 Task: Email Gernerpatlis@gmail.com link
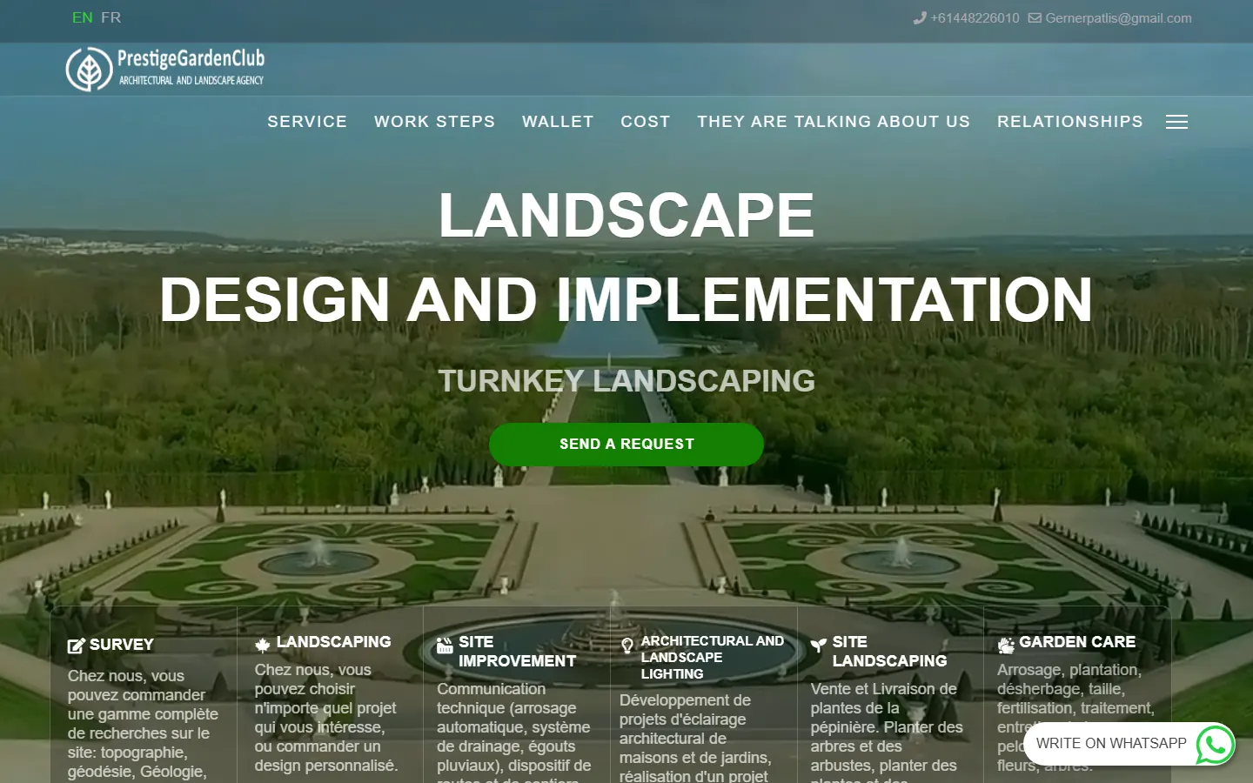point(1118,18)
